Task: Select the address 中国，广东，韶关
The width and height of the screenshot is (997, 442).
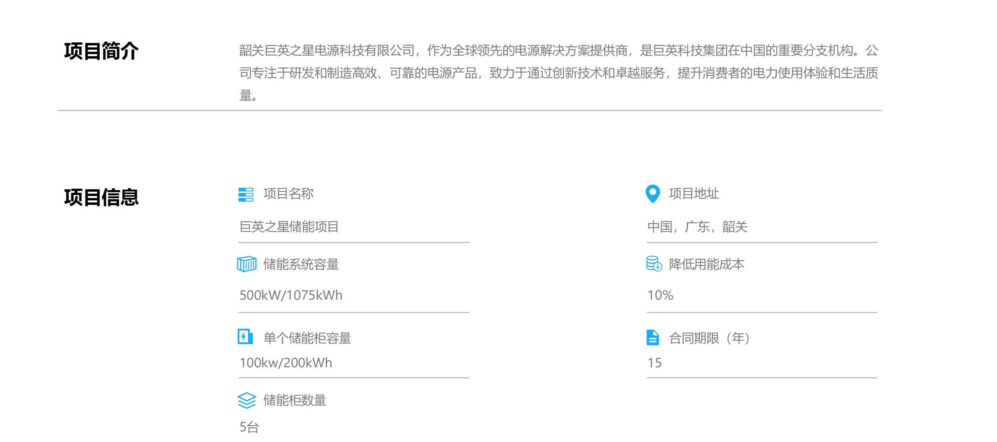Action: pyautogui.click(x=698, y=227)
